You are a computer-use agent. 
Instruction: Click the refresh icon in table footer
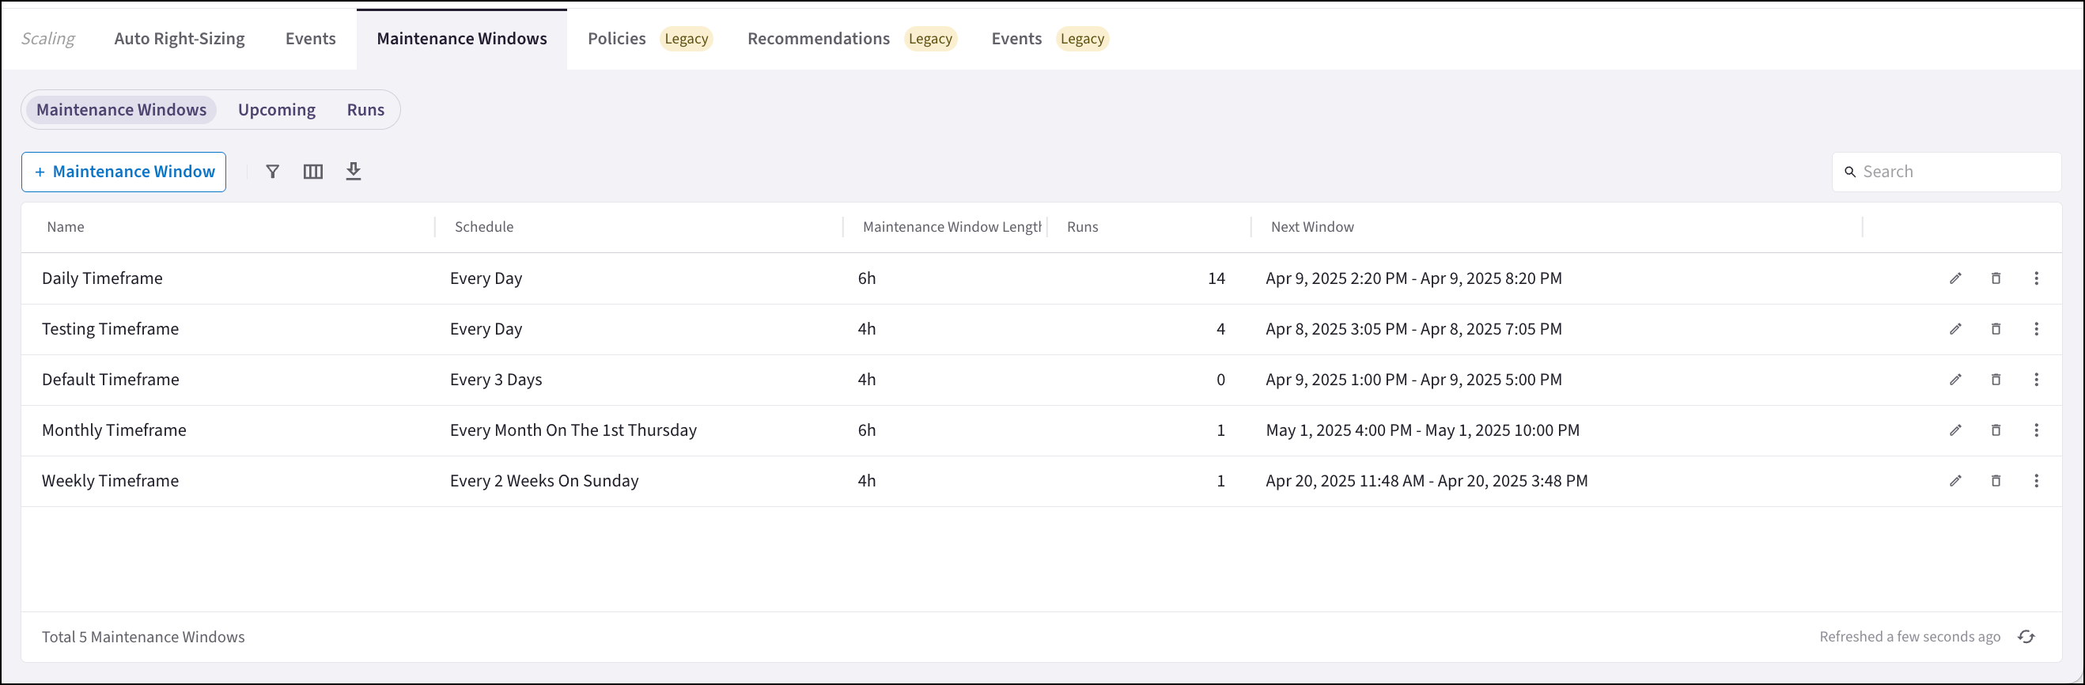[2026, 638]
